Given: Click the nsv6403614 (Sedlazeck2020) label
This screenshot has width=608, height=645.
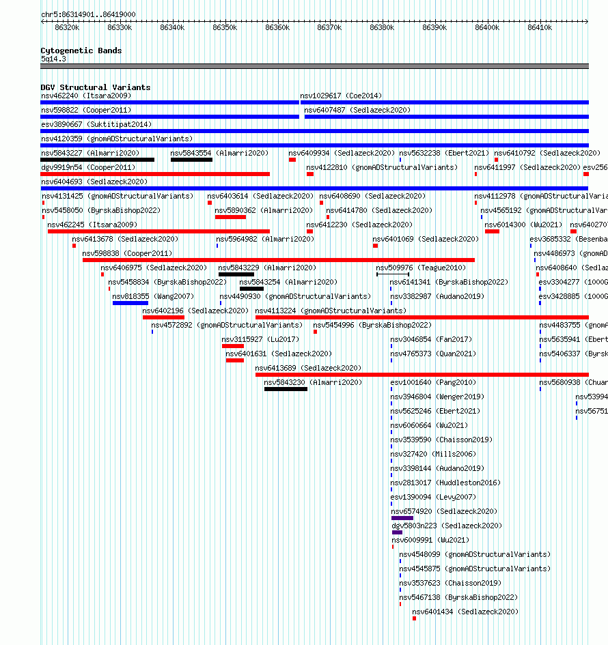Looking at the screenshot, I should coord(260,196).
